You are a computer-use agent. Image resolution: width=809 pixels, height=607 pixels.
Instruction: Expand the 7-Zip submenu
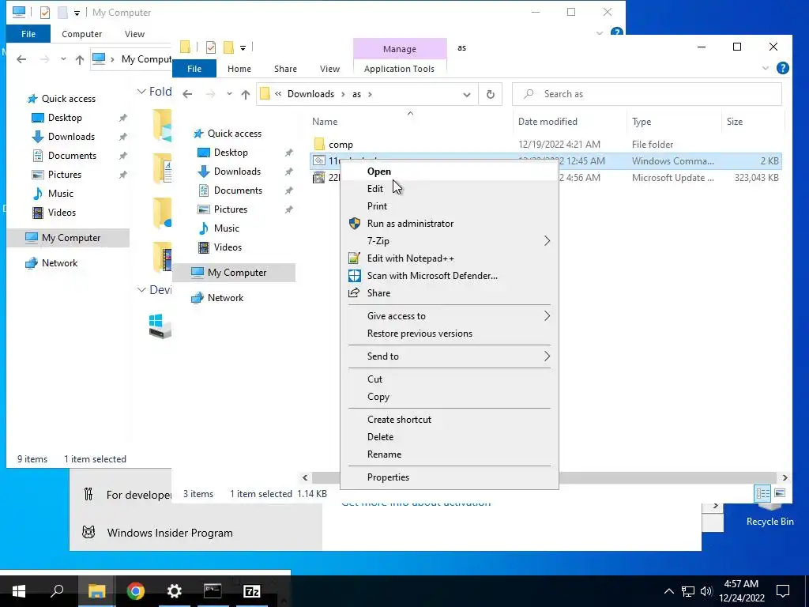[x=450, y=241]
